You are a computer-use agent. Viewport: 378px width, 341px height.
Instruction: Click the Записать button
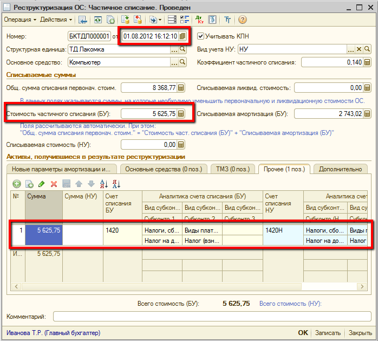tap(328, 333)
